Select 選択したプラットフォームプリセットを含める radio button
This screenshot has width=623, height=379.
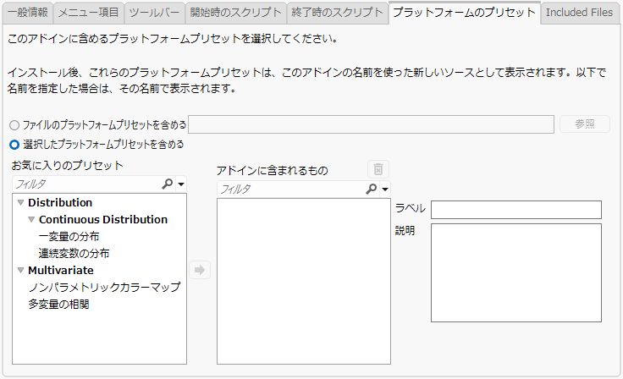(14, 145)
